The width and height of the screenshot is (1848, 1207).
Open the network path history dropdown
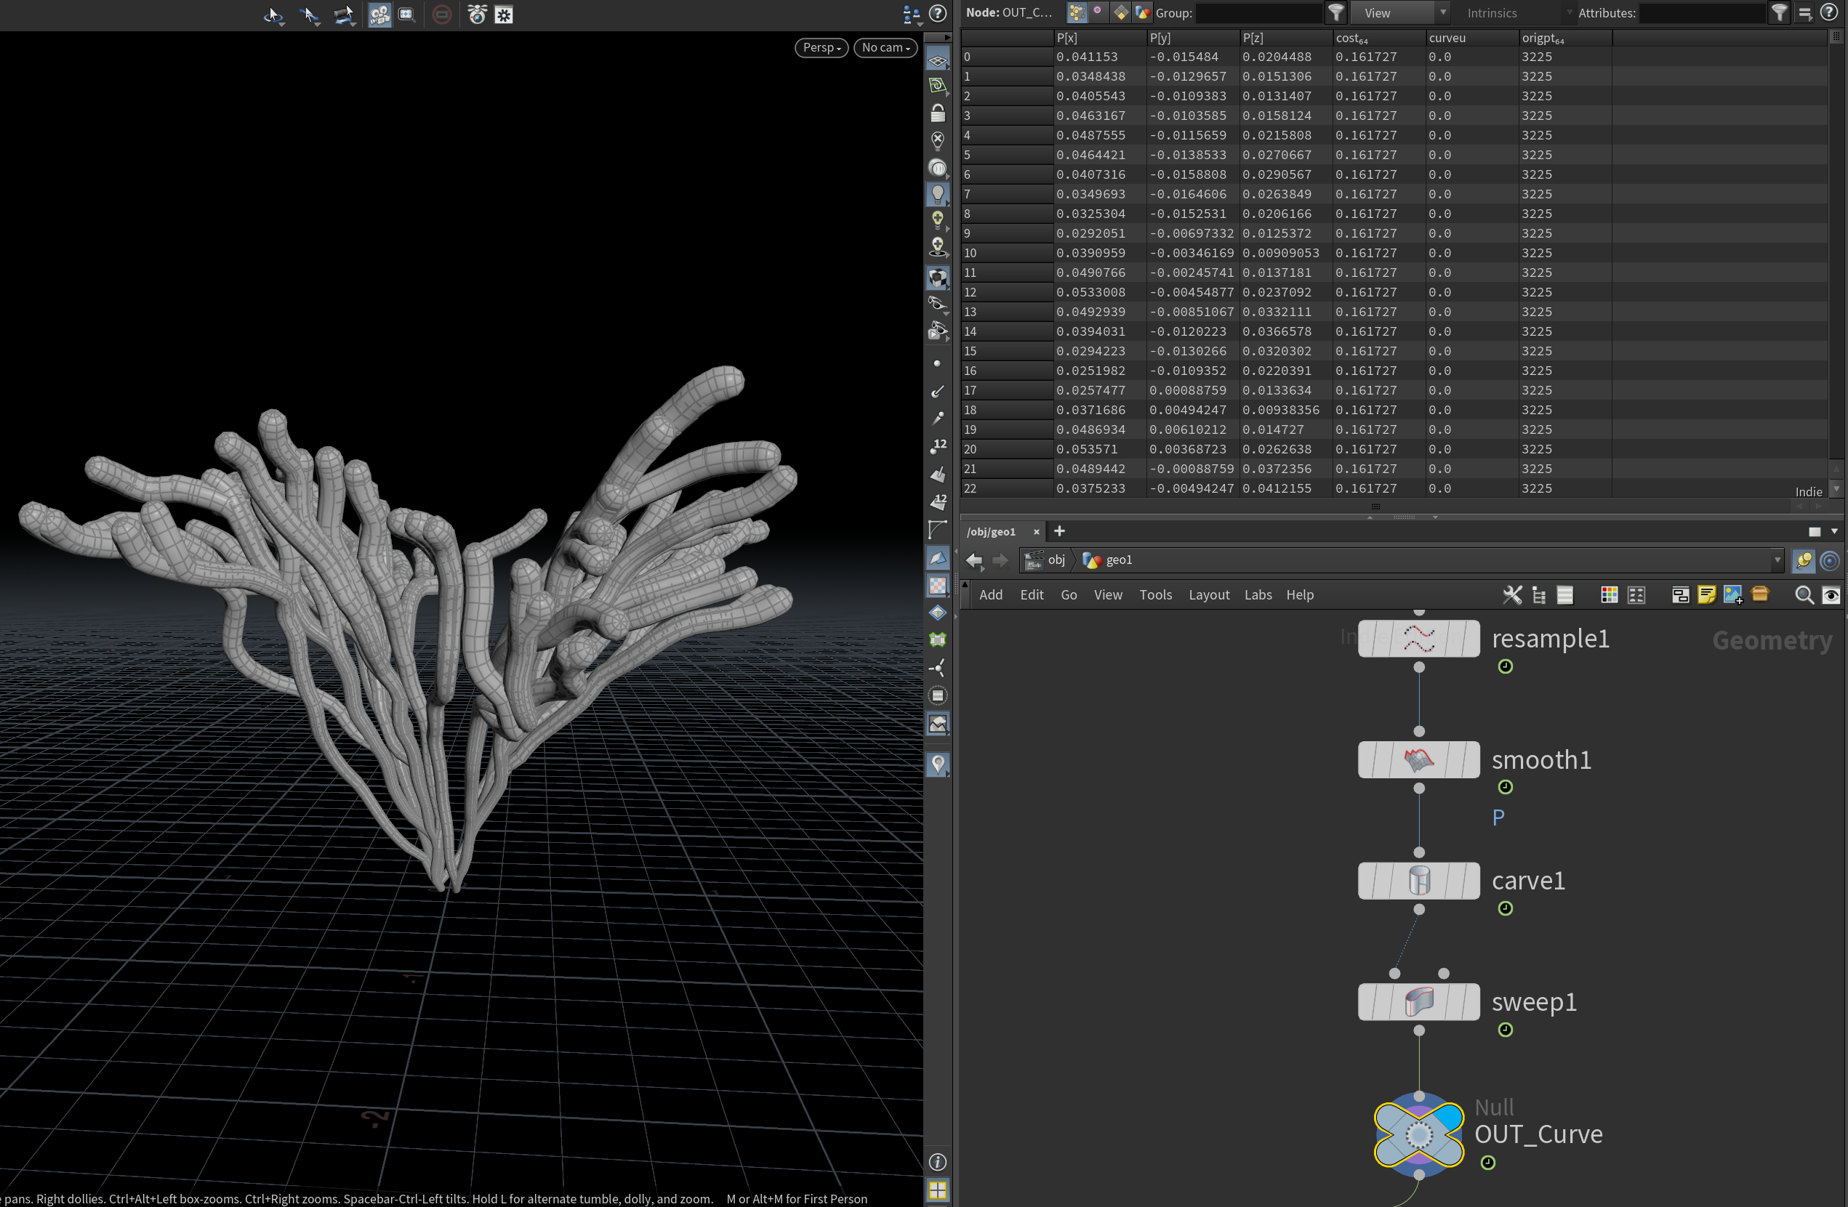(1777, 560)
